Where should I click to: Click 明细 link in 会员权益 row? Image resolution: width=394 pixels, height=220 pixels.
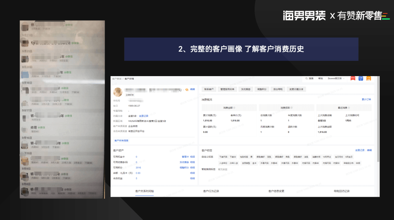pos(193,178)
